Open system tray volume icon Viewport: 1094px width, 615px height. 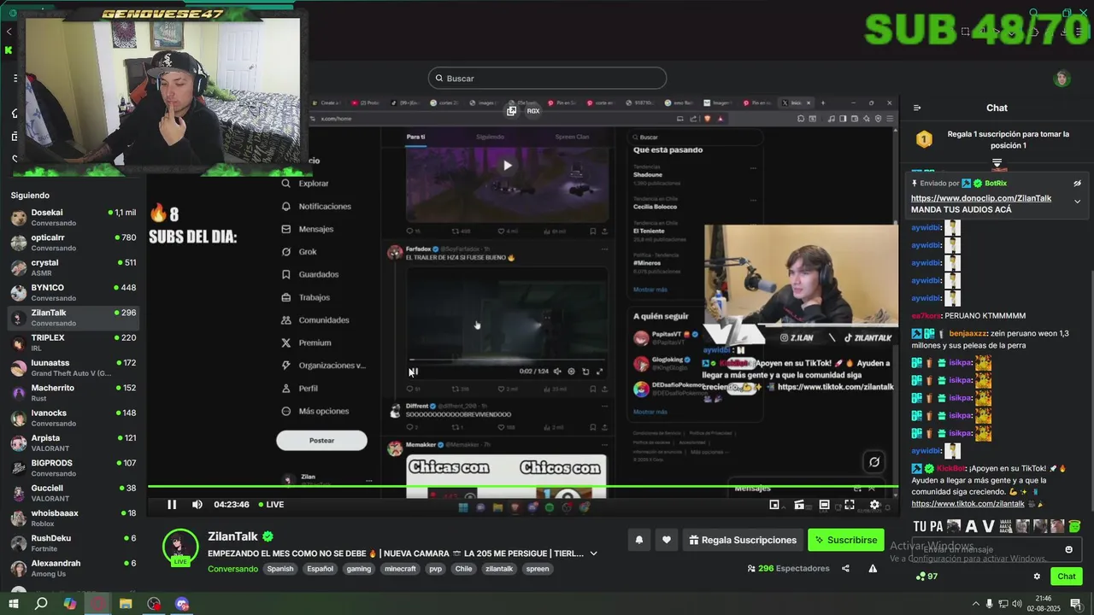(1017, 604)
